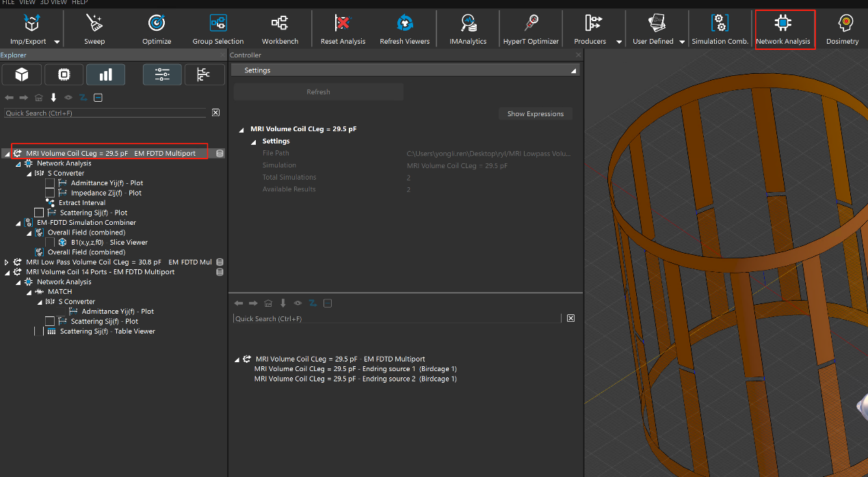The image size is (868, 477).
Task: Open the Producers dropdown arrow
Action: point(619,42)
